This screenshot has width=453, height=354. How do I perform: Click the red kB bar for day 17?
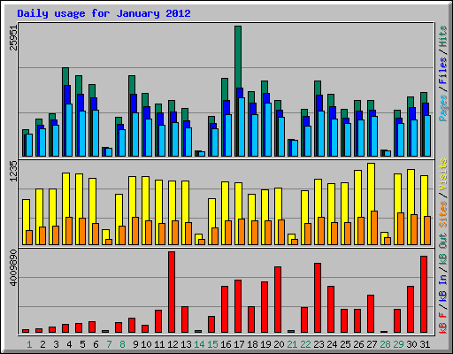pyautogui.click(x=238, y=306)
